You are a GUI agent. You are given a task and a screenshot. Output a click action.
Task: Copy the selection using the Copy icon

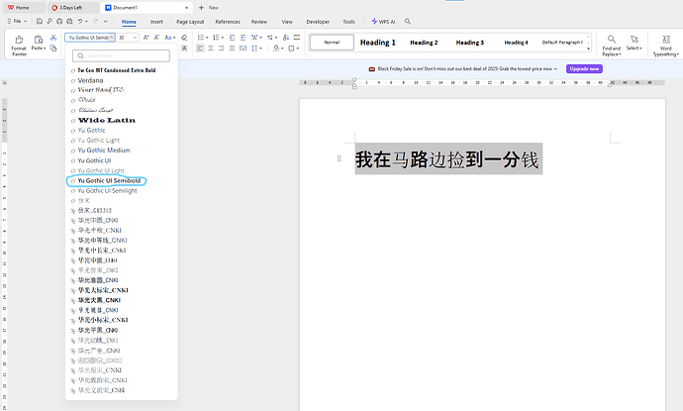coord(53,48)
